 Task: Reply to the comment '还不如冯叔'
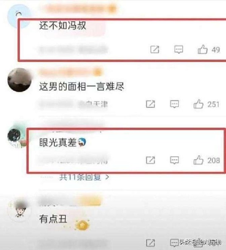pyautogui.click(x=179, y=50)
